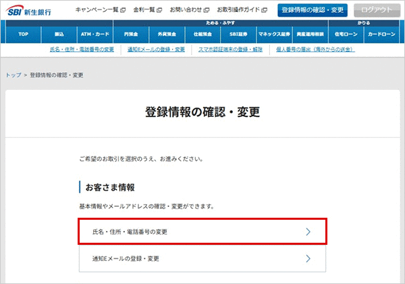Click the ためる・ふやす group label
Screen dimensions: 405x284
[x=220, y=23]
